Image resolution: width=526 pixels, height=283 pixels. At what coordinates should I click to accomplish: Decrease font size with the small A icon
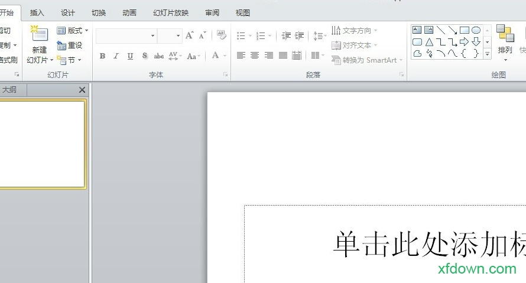202,35
